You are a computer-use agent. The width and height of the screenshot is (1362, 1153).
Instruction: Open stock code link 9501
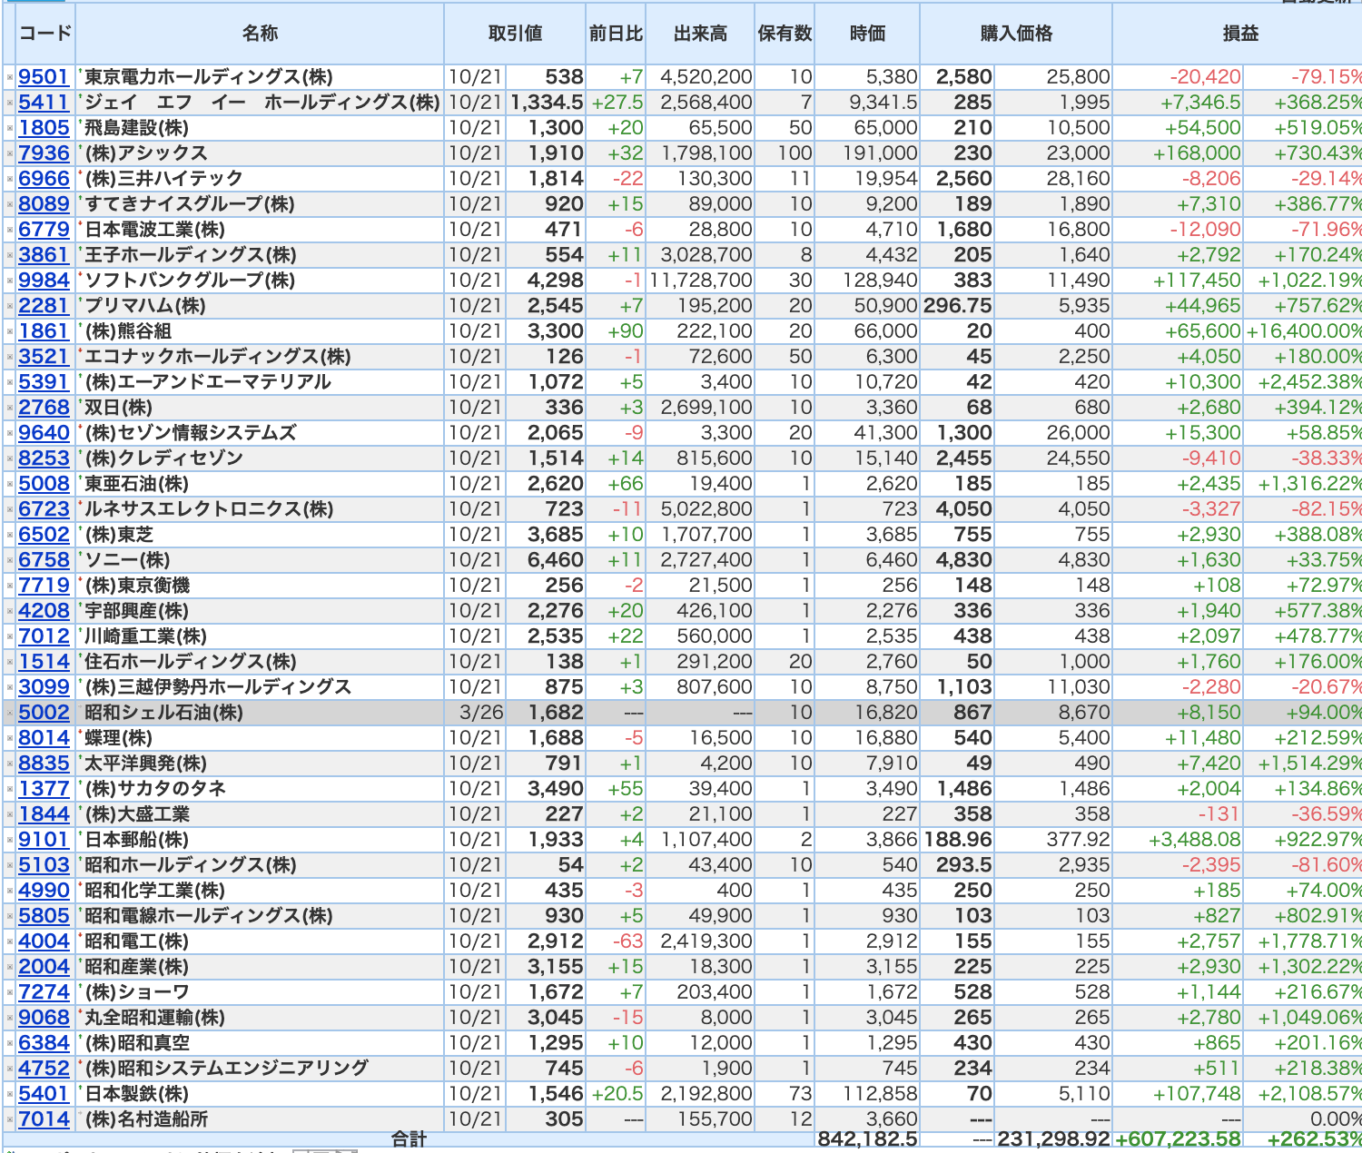tap(44, 77)
